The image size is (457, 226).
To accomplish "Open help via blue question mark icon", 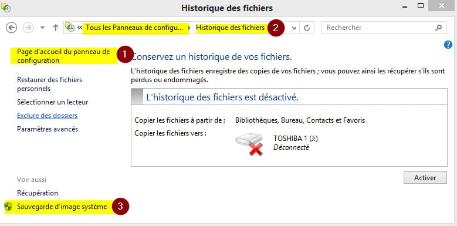I will click(448, 45).
